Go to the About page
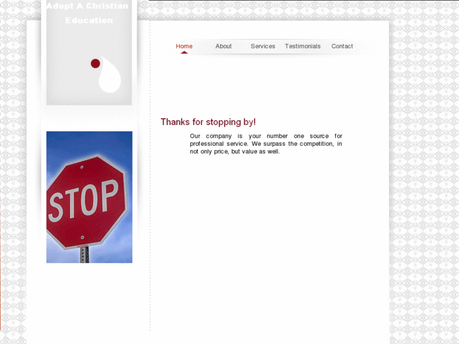This screenshot has width=459, height=344. (x=224, y=46)
